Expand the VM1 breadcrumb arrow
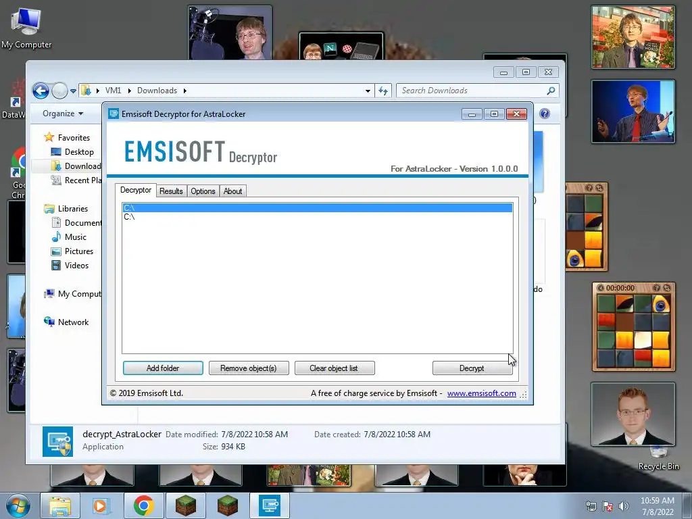692x519 pixels. pos(129,91)
